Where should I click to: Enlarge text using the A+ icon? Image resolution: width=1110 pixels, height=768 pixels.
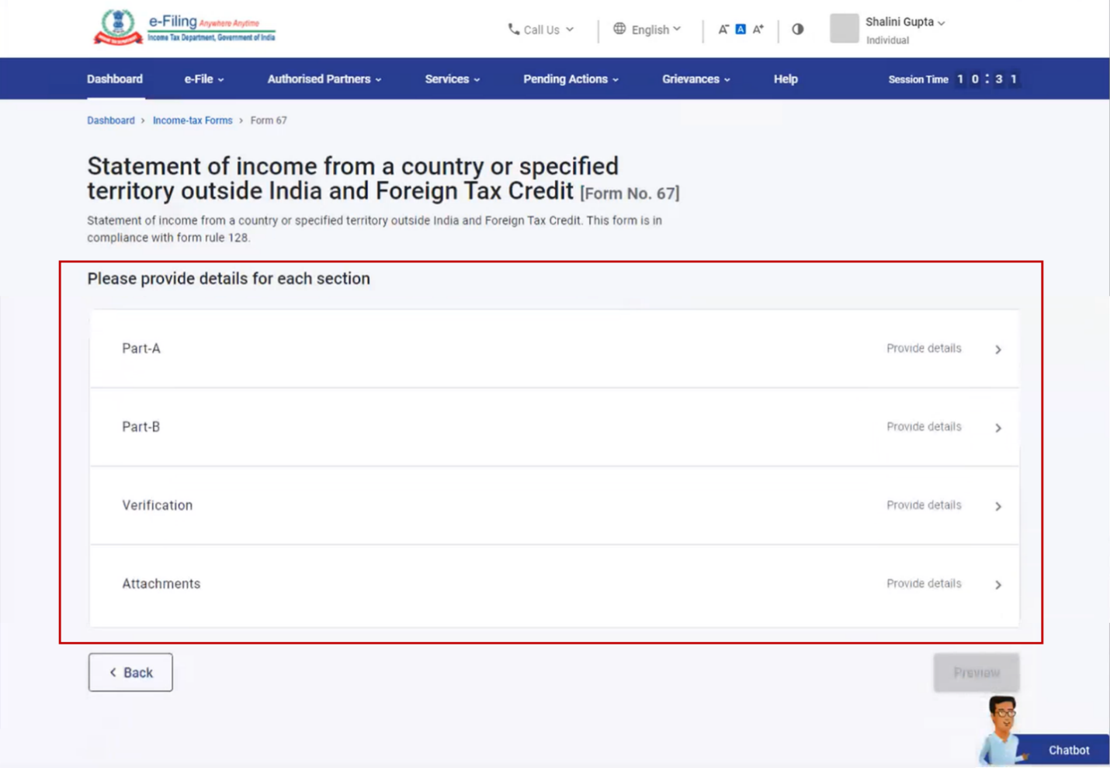(x=758, y=29)
